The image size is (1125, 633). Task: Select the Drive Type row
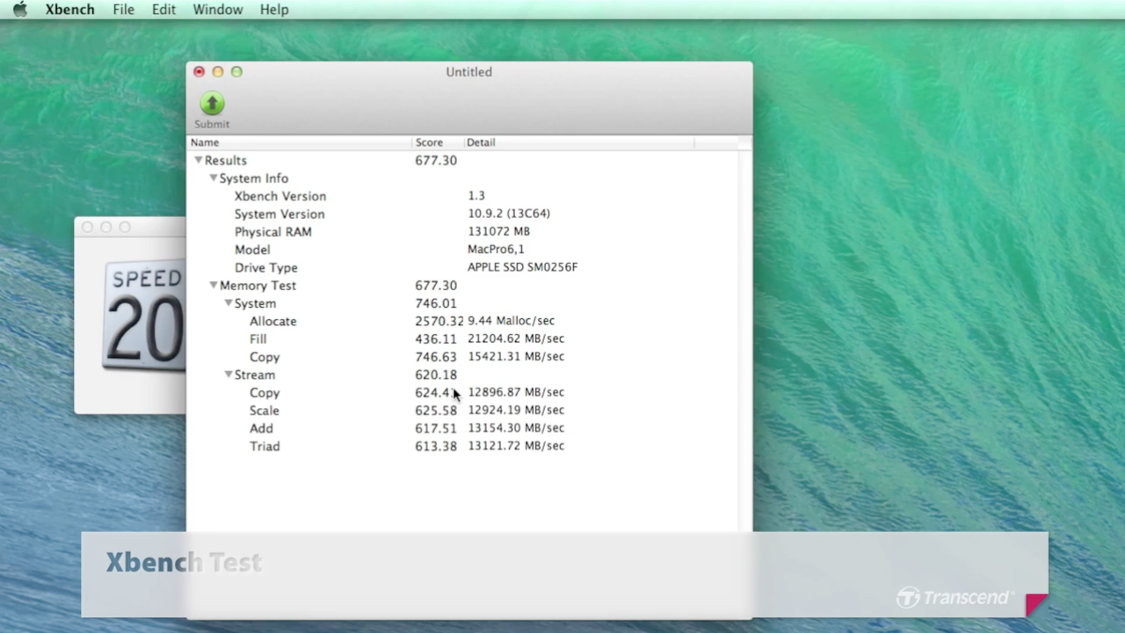265,267
